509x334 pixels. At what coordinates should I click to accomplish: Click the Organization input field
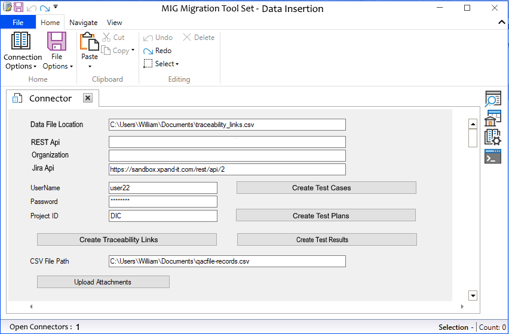(227, 156)
